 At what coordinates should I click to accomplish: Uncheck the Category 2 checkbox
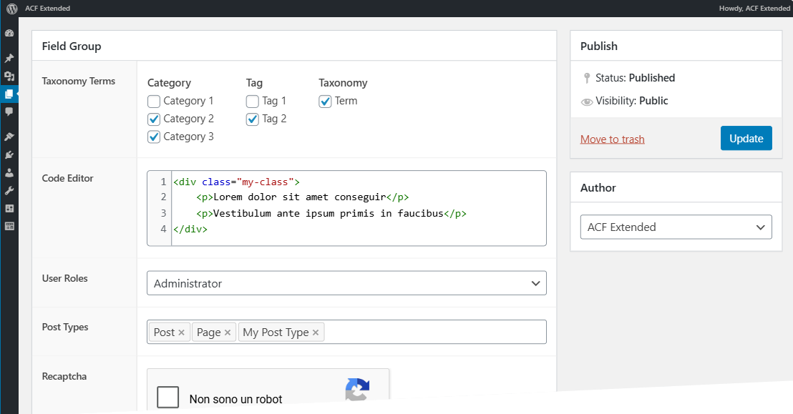[154, 119]
